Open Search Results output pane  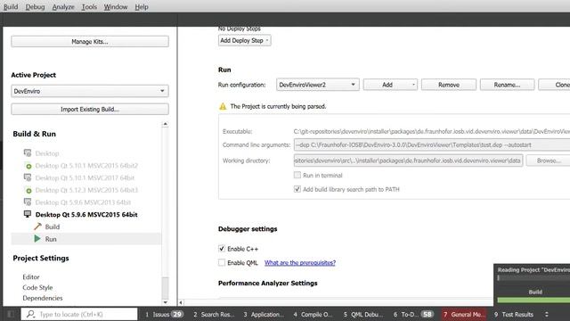point(214,314)
